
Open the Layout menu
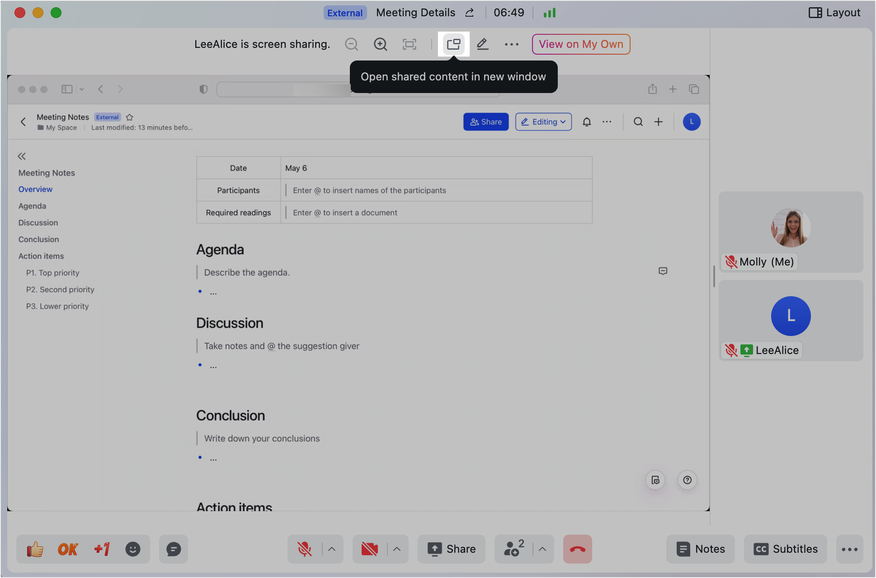coord(834,13)
